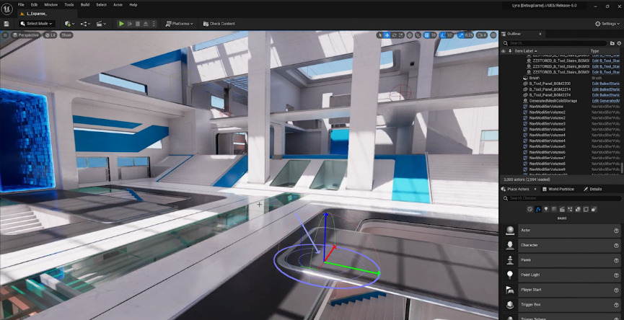624x320 pixels.
Task: Adjust camera speed setting showing 4
Action: 482,35
